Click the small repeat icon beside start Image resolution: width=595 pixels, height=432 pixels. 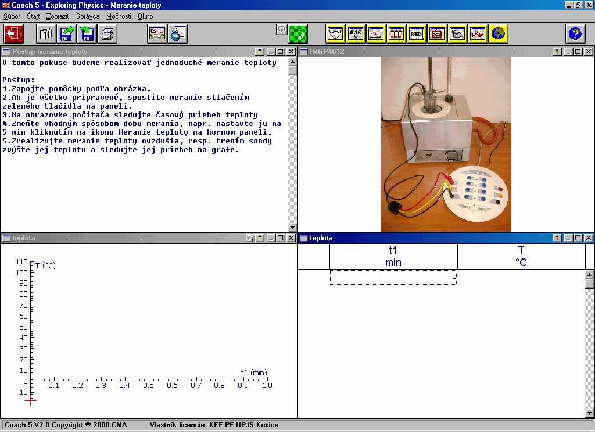pyautogui.click(x=281, y=30)
